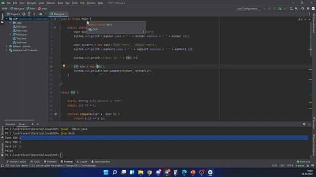The image size is (316, 177).
Task: Click breadcrumb main method in navigation bar
Action: click(42, 9)
